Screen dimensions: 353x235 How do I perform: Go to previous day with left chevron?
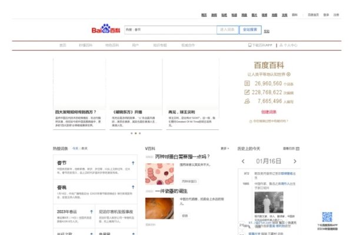tap(243, 161)
